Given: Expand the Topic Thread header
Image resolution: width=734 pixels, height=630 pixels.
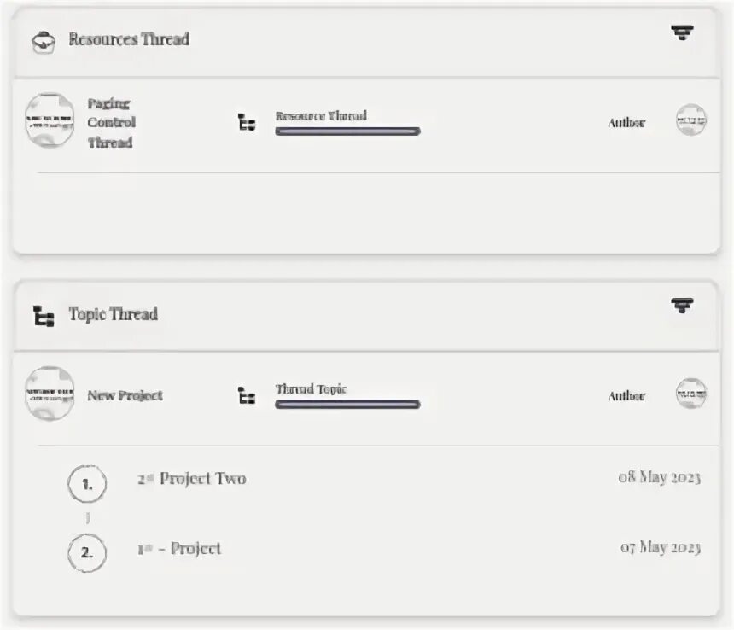Looking at the screenshot, I should click(x=341, y=314).
